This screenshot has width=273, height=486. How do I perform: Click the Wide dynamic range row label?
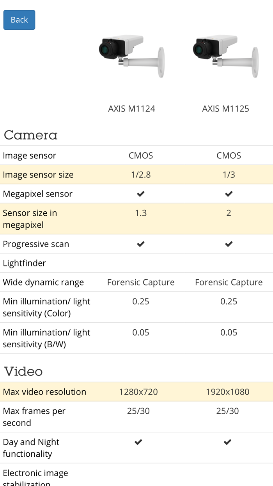[x=43, y=282]
